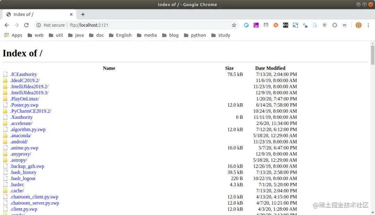Open the .PyCharmCE2019.2/ directory

[31, 111]
